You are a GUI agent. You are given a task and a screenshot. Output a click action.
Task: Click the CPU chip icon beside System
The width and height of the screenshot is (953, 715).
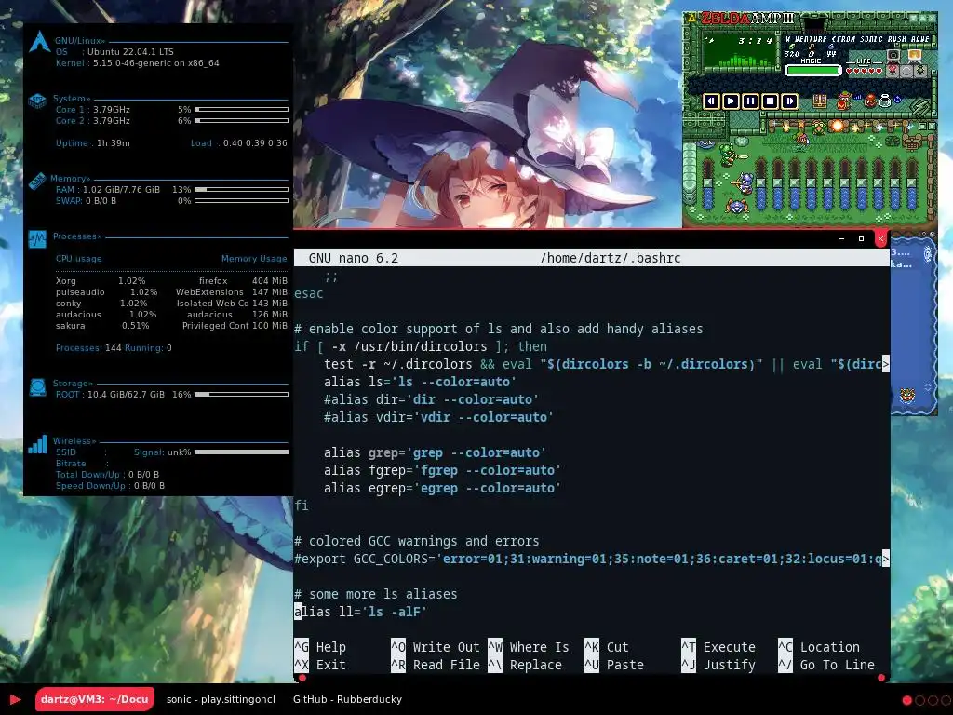[37, 101]
